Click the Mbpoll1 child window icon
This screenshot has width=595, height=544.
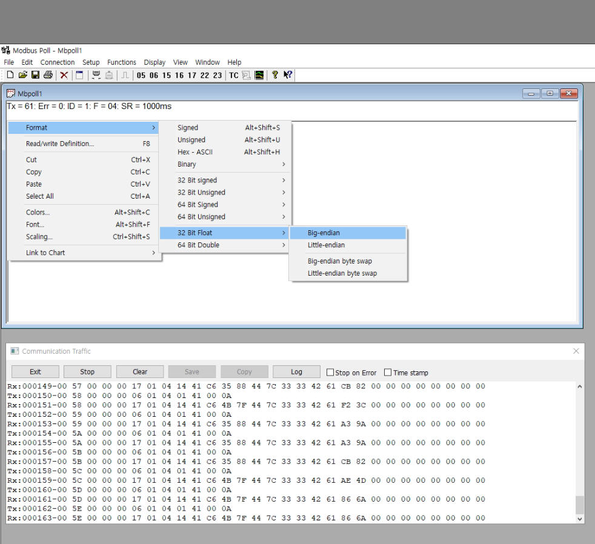click(x=11, y=93)
